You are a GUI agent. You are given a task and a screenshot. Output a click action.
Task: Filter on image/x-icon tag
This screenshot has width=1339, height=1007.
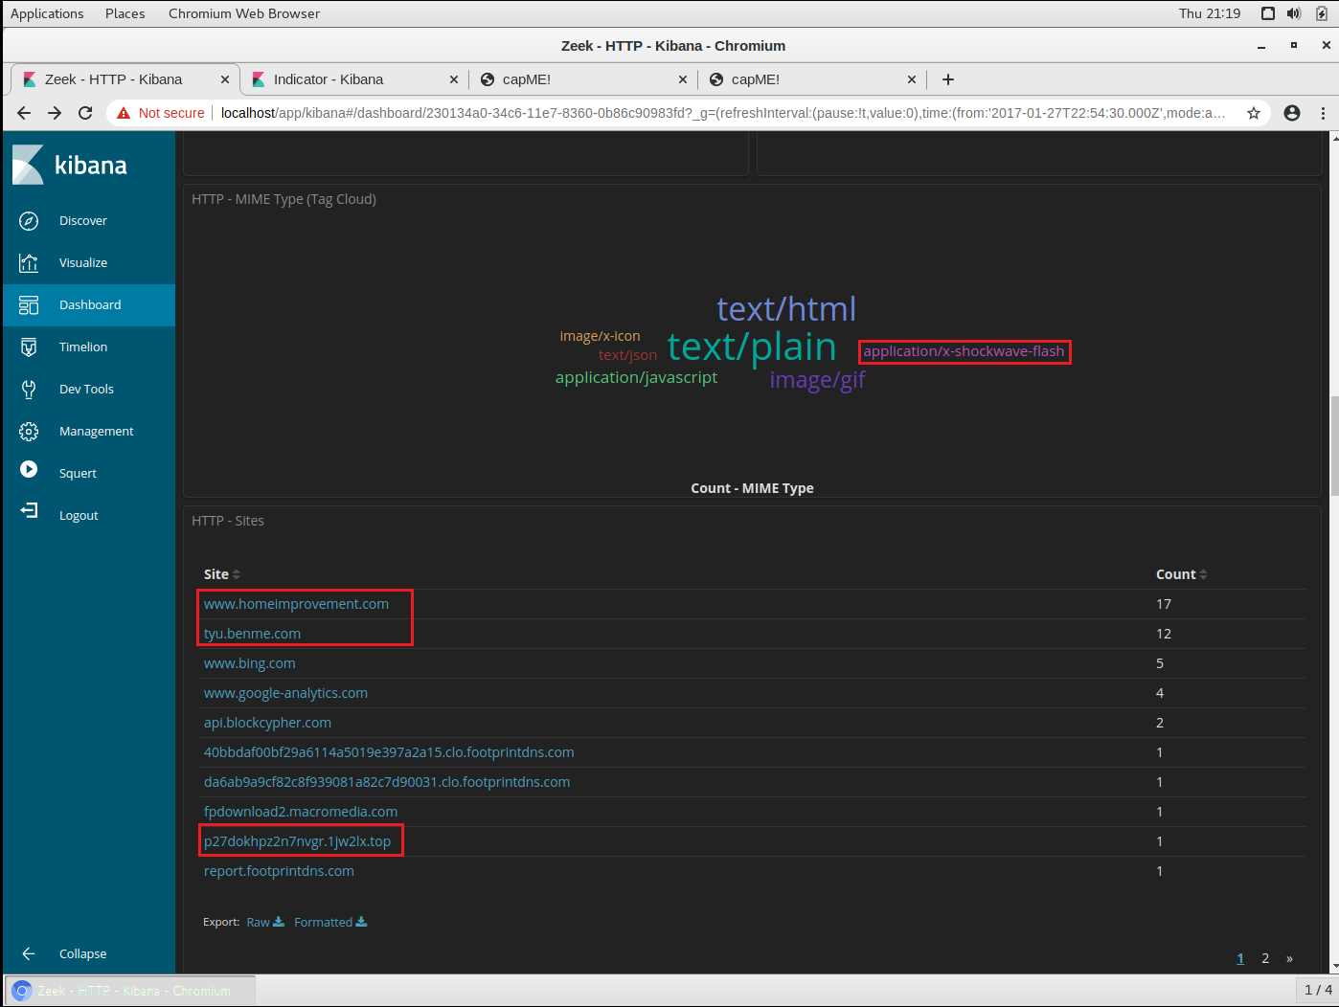coord(600,336)
